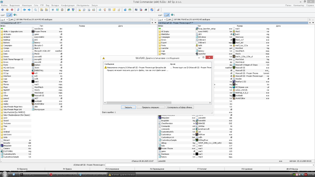Click F8 Удаление button
The height and width of the screenshot is (177, 315).
tap(247, 169)
